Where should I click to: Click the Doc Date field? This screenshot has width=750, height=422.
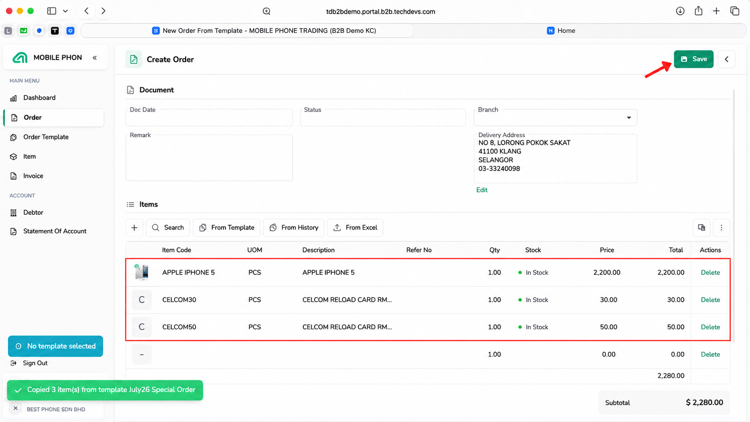coord(209,117)
